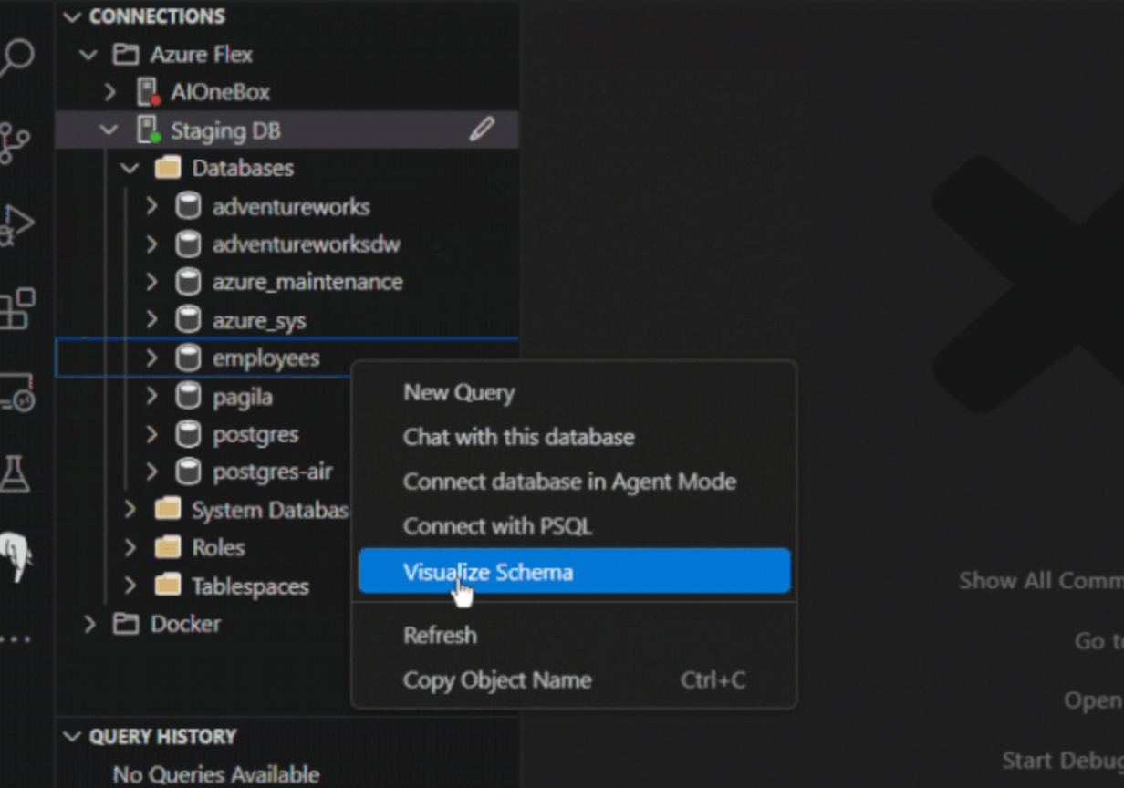Expand the employees database chevron

click(151, 358)
